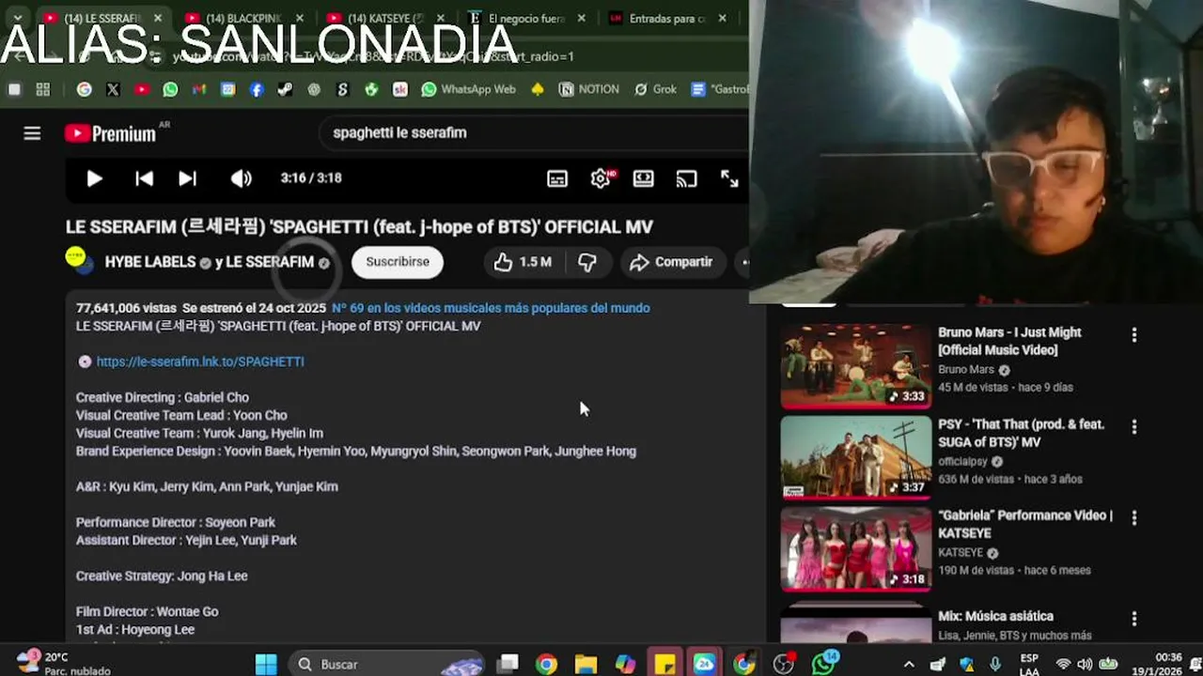This screenshot has width=1203, height=676.
Task: Expand the Chrome tab search chevron
Action: [17, 18]
